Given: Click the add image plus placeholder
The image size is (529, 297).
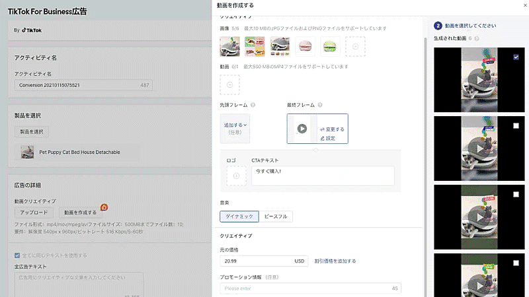Looking at the screenshot, I should (355, 46).
